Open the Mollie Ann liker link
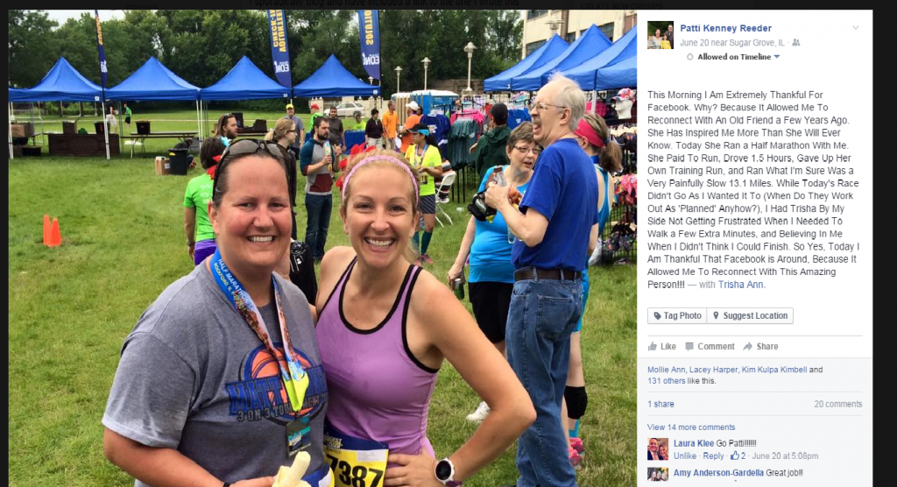 point(666,370)
